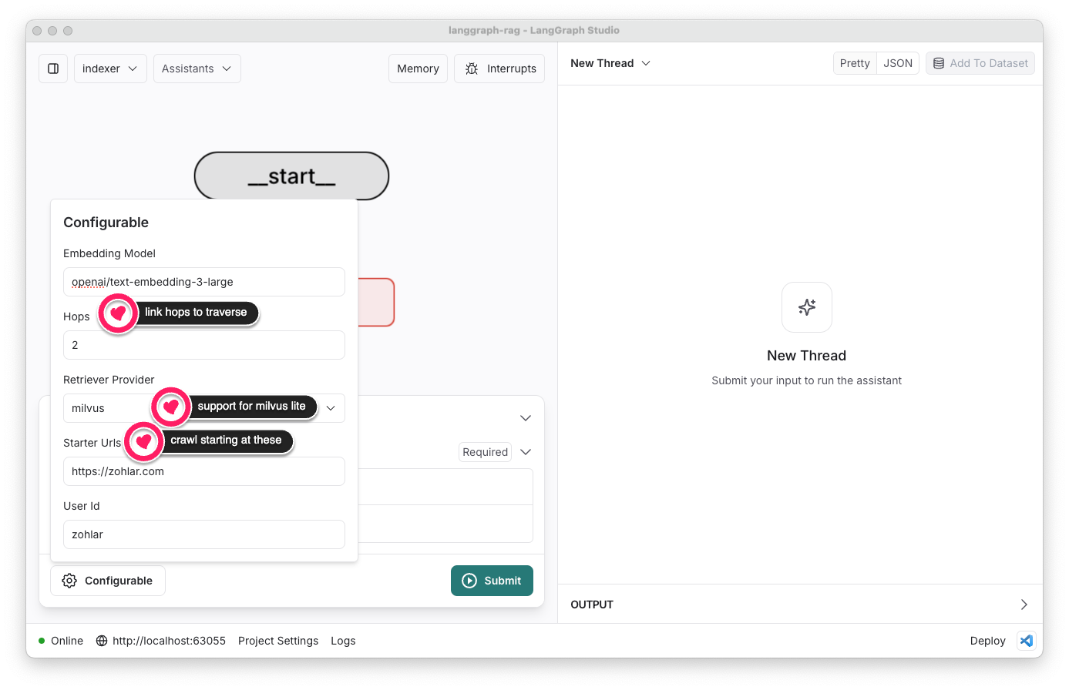Select the __start__ graph node
The image size is (1069, 690).
(x=291, y=176)
